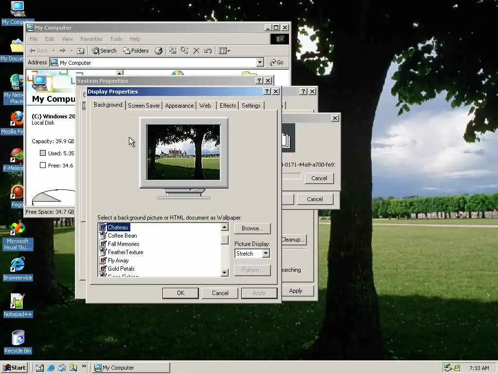Open the View menu in My Computer
The width and height of the screenshot is (498, 374).
tap(67, 39)
